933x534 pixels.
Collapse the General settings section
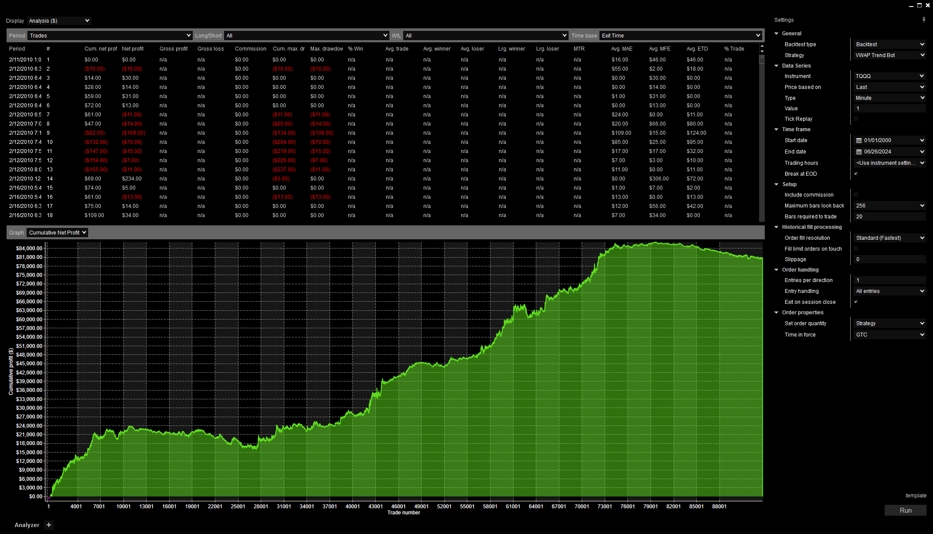776,34
